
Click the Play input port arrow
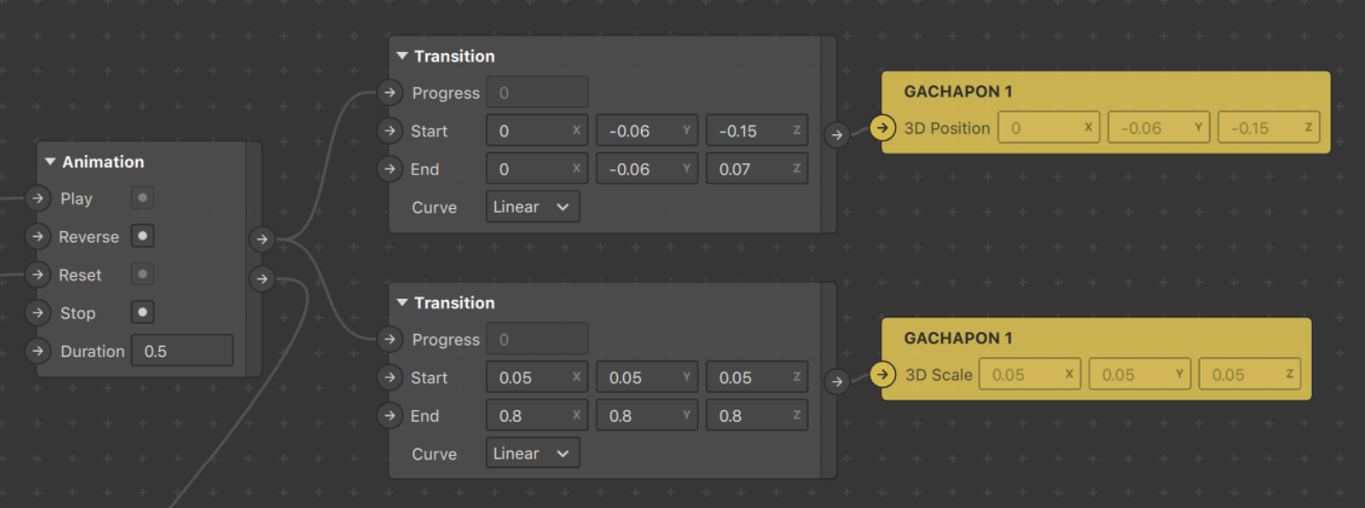coord(37,198)
